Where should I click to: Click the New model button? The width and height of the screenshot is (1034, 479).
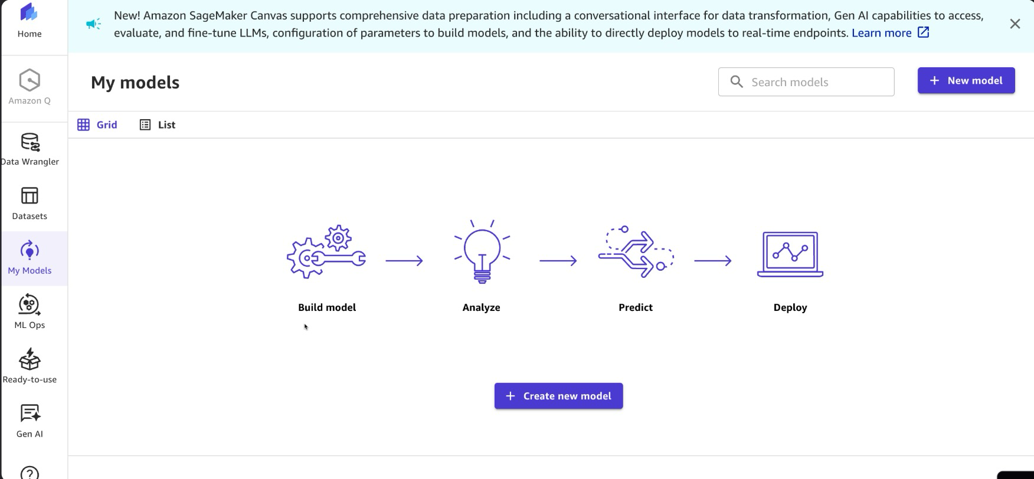(x=966, y=81)
